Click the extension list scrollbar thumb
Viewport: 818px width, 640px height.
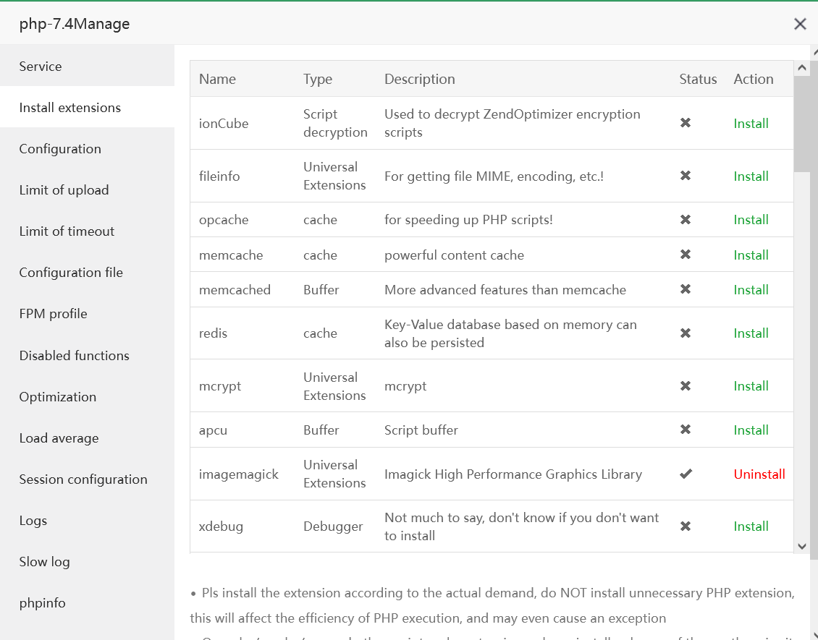(801, 123)
